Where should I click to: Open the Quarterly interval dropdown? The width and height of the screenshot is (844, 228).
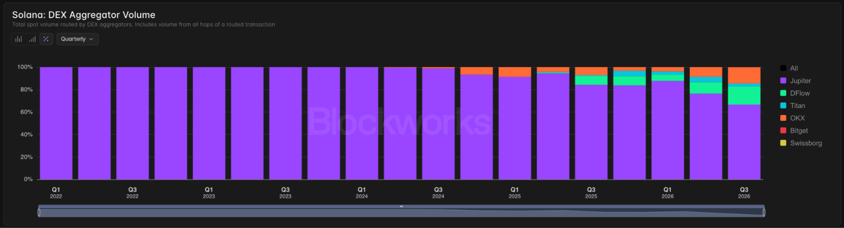[77, 39]
